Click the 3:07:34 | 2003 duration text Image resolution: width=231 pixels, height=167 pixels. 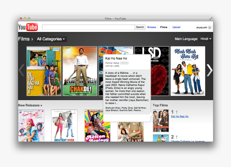tap(112, 66)
